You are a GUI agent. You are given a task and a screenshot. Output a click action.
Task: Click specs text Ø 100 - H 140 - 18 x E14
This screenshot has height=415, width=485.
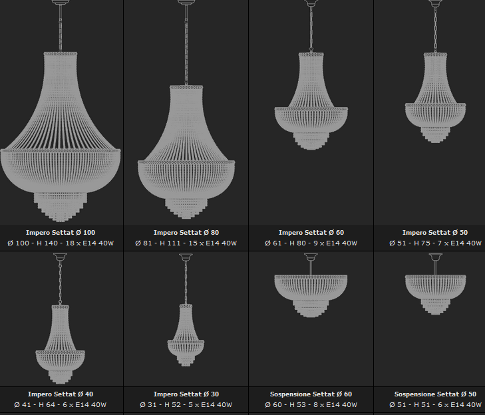tap(52, 243)
